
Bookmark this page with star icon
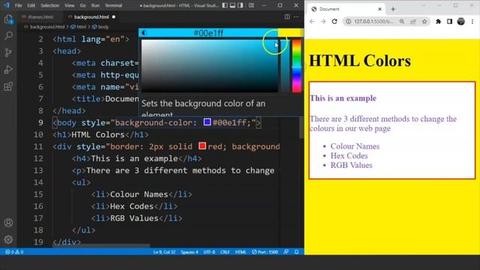pos(424,22)
